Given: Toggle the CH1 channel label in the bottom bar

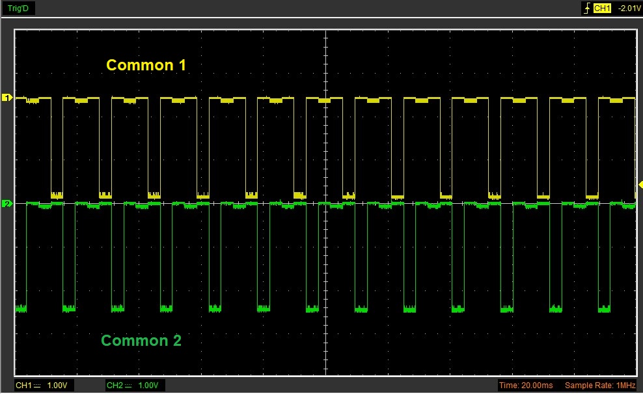Looking at the screenshot, I should coord(23,386).
